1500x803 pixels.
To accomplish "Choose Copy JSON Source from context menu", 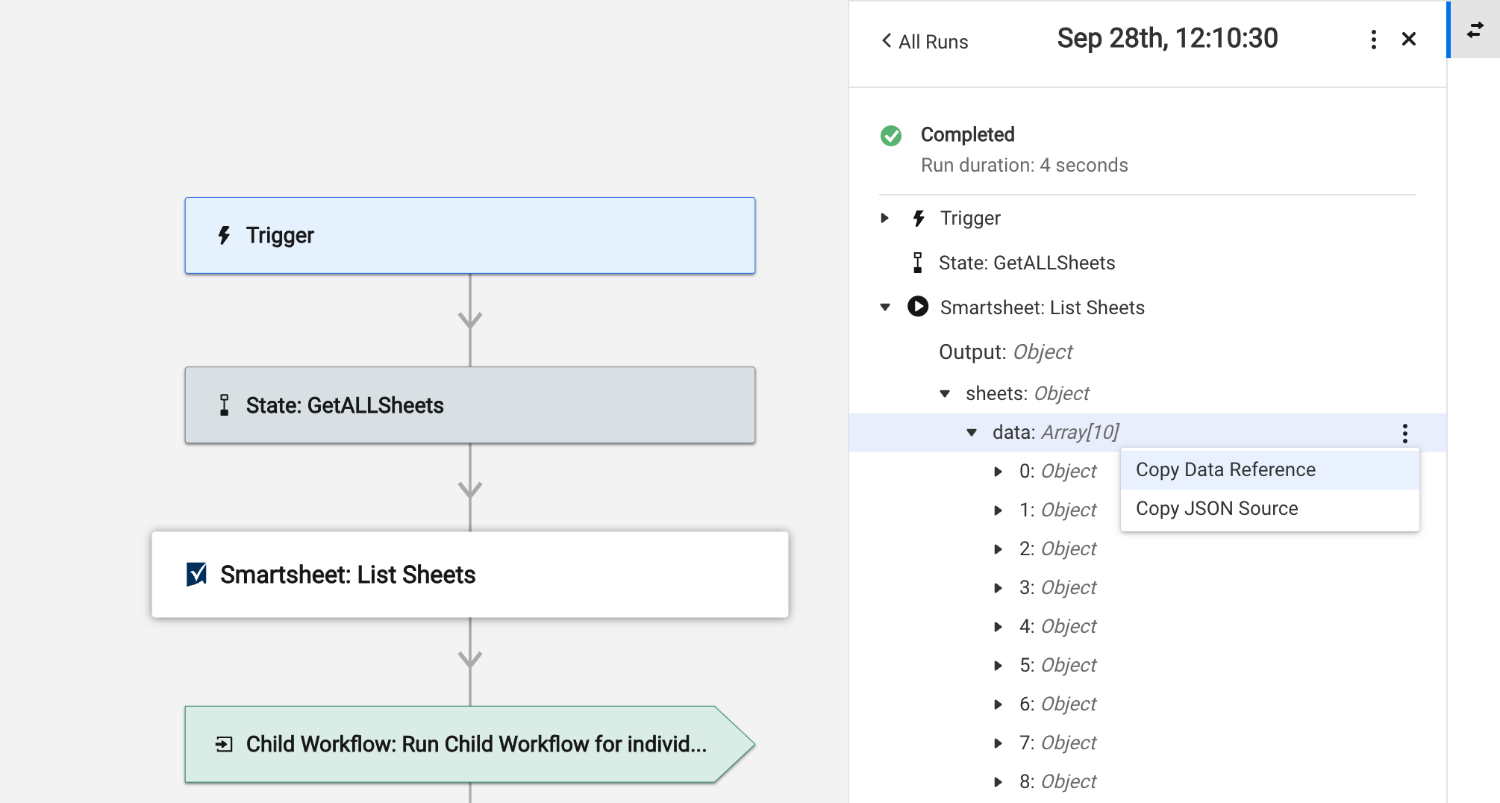I will [1269, 508].
